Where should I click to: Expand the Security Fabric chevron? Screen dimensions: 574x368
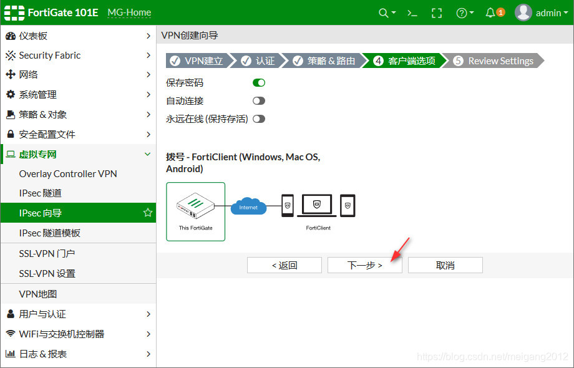148,56
